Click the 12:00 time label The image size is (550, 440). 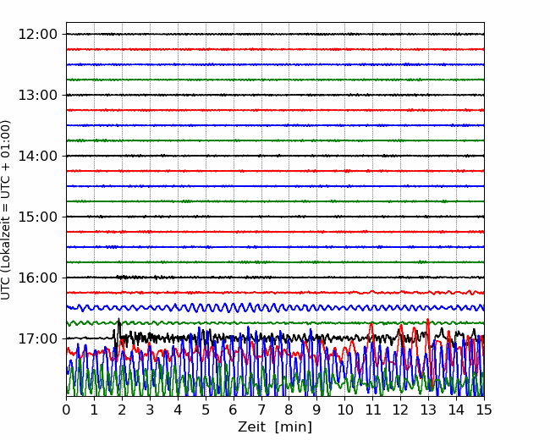coord(37,35)
